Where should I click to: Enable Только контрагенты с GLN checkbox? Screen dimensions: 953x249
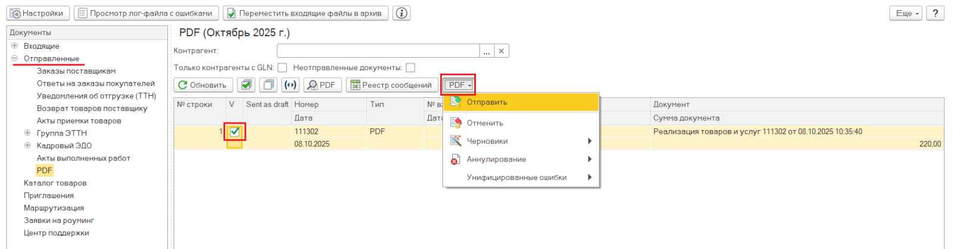pyautogui.click(x=282, y=68)
